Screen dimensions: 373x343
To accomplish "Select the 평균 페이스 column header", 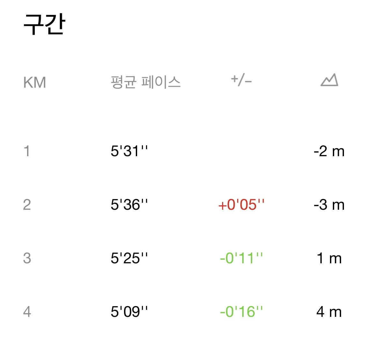I will click(x=146, y=82).
